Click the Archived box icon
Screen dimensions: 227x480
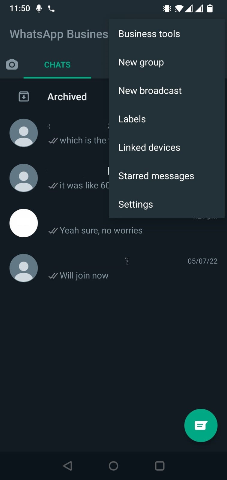pyautogui.click(x=24, y=97)
